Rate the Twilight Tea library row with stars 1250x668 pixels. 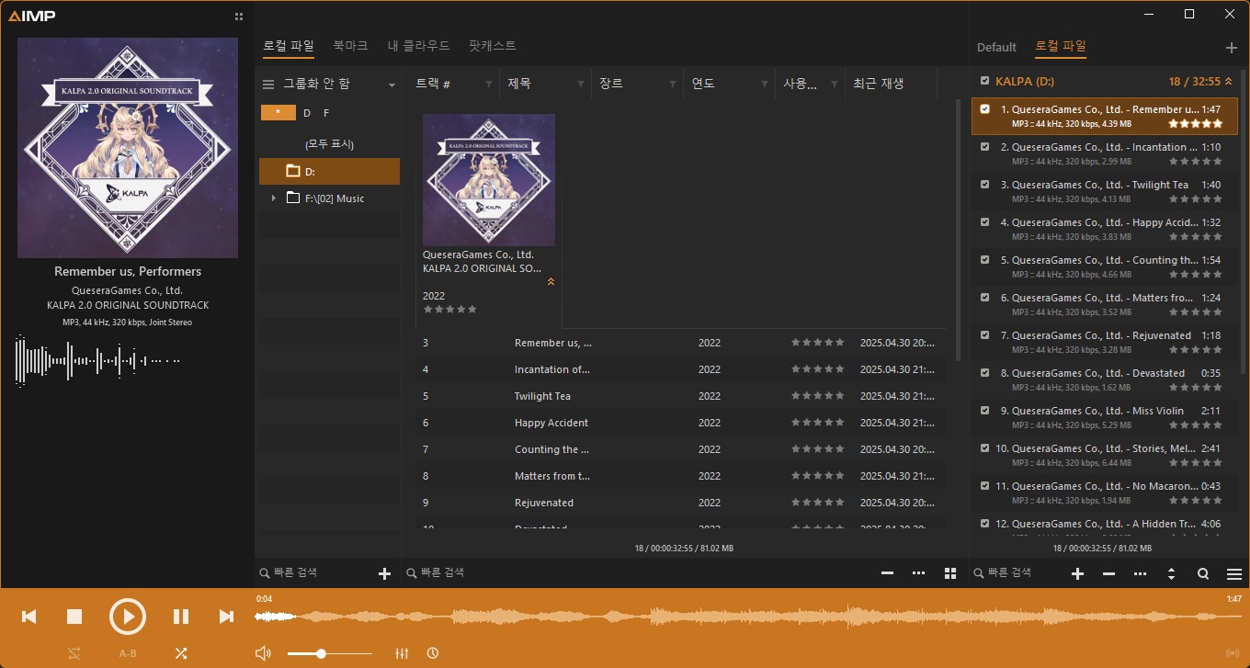(x=818, y=396)
